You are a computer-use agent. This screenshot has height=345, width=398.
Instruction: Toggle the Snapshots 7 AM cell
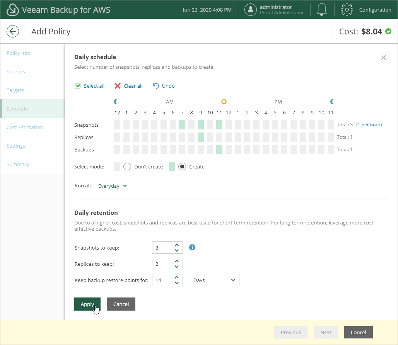[x=182, y=125]
